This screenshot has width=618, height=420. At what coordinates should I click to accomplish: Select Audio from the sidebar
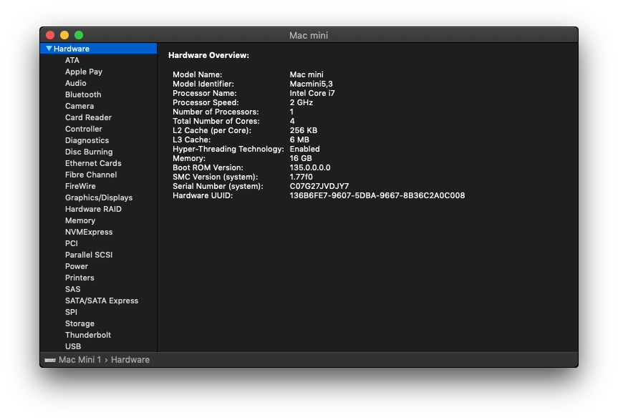pos(75,83)
